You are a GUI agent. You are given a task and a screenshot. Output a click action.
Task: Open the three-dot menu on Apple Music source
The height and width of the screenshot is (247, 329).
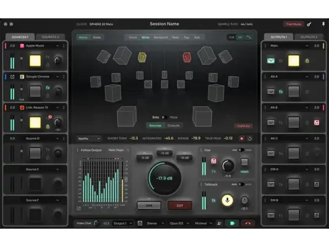[x=64, y=46]
